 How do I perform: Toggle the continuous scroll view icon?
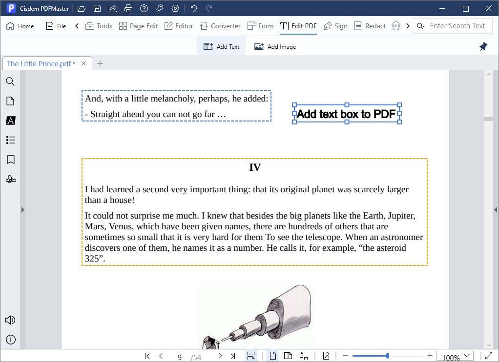click(x=251, y=356)
